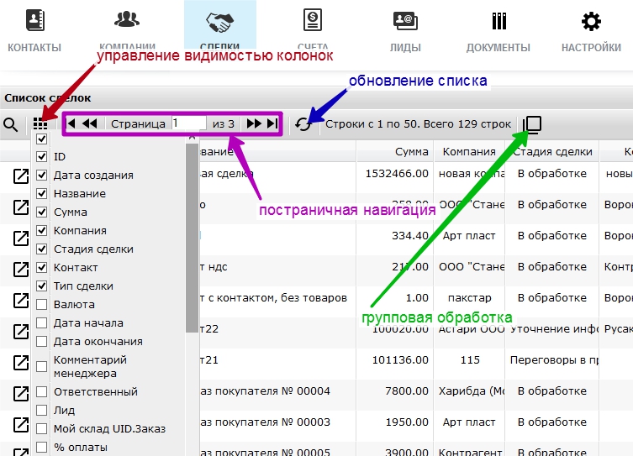Click the page number input field
This screenshot has width=633, height=456.
[188, 123]
